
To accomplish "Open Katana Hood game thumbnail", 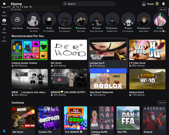I will [x=147, y=79].
